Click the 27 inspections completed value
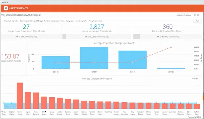This screenshot has width=204, height=119. click(x=26, y=27)
